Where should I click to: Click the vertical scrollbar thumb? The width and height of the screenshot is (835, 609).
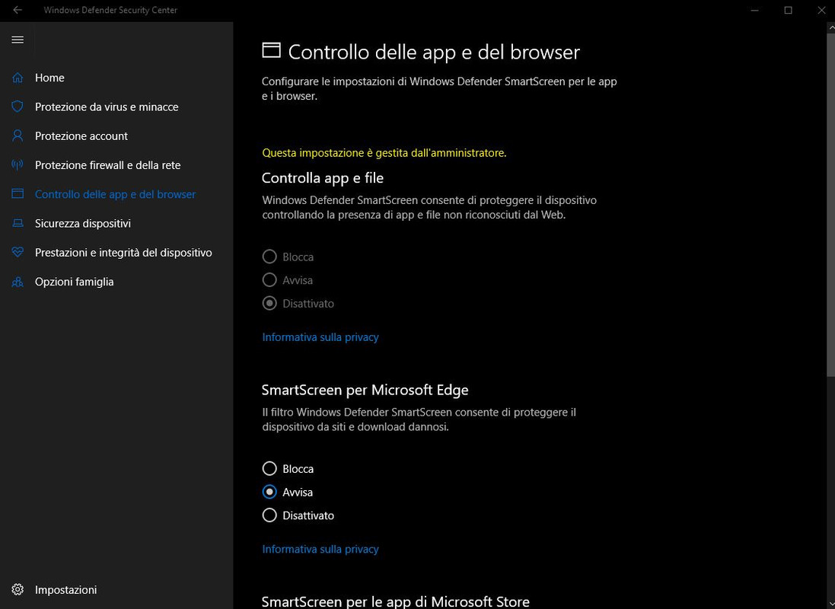(830, 205)
